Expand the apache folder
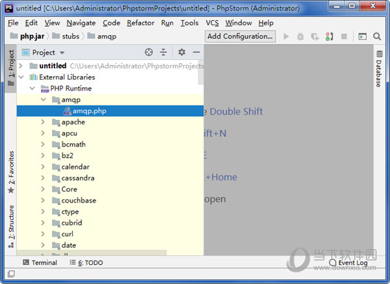Viewport: 390px width, 284px height. [x=43, y=122]
